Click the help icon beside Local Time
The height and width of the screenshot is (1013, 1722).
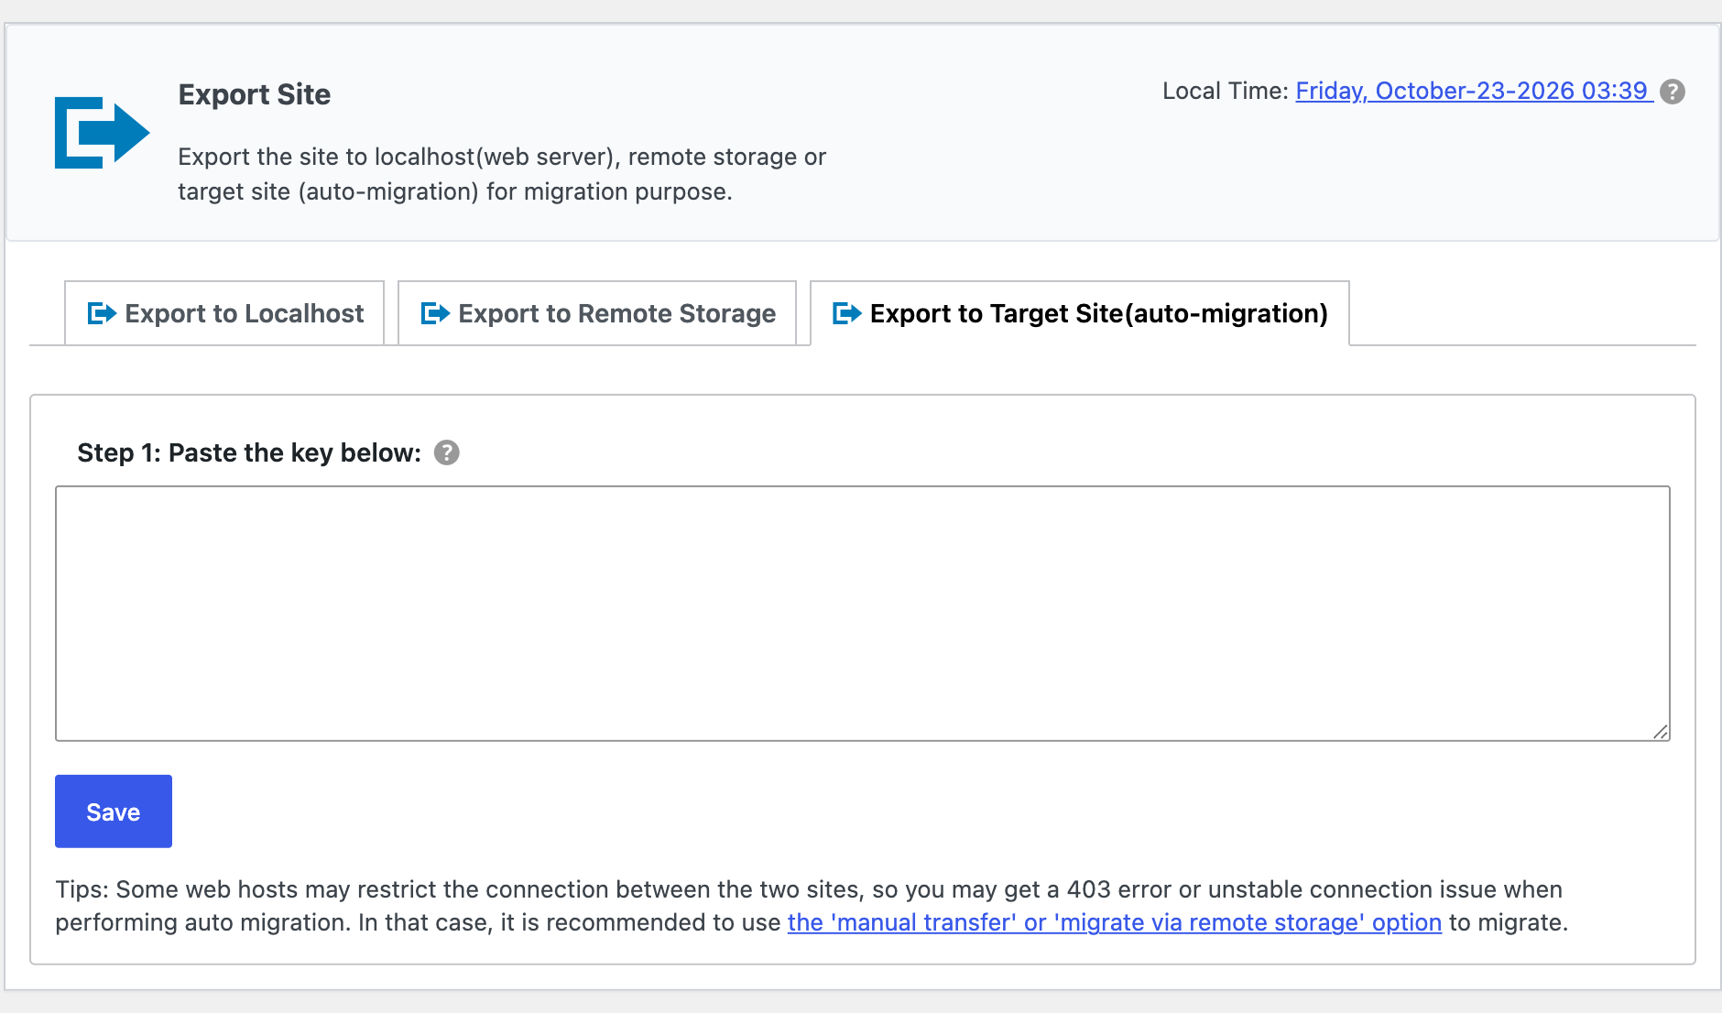(1673, 92)
